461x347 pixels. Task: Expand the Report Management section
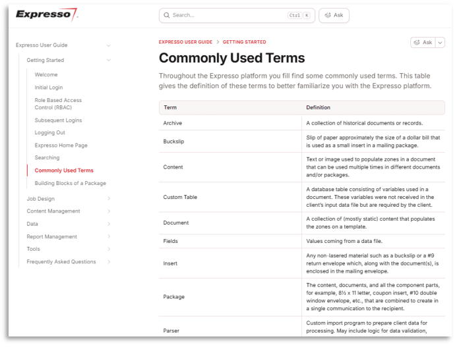(109, 236)
